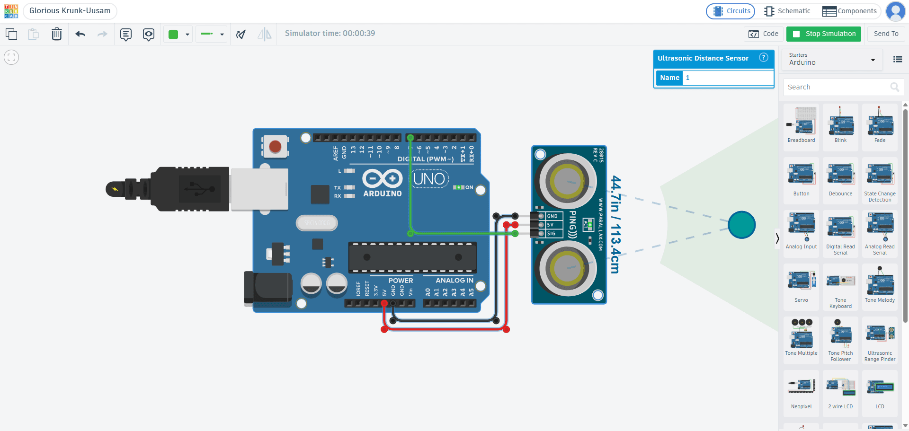Select the Debounce starter
The width and height of the screenshot is (909, 431).
click(x=840, y=180)
